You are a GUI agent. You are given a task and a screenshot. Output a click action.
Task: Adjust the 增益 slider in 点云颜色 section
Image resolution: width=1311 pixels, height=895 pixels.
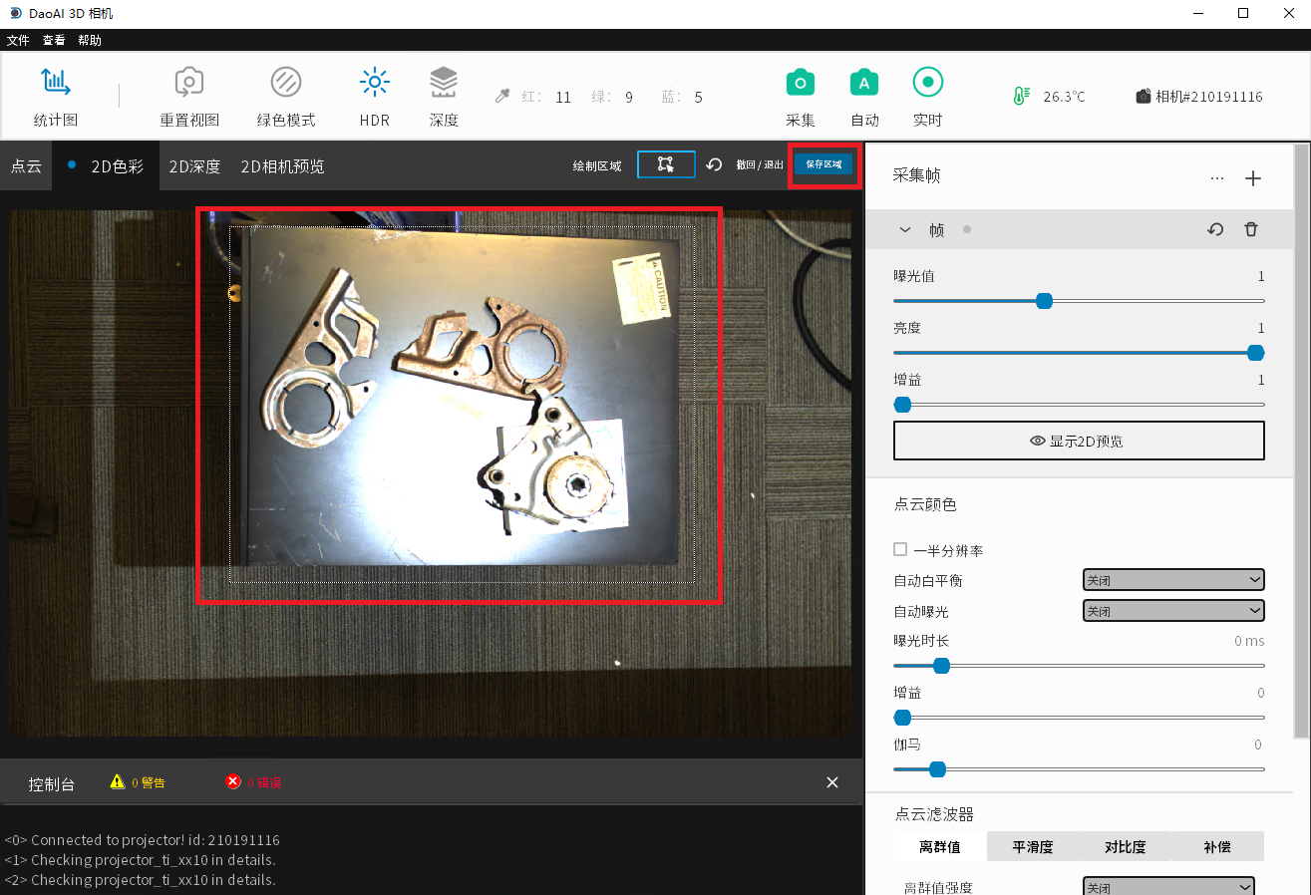[1079, 717]
